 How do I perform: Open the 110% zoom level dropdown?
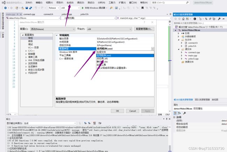coord(11,114)
